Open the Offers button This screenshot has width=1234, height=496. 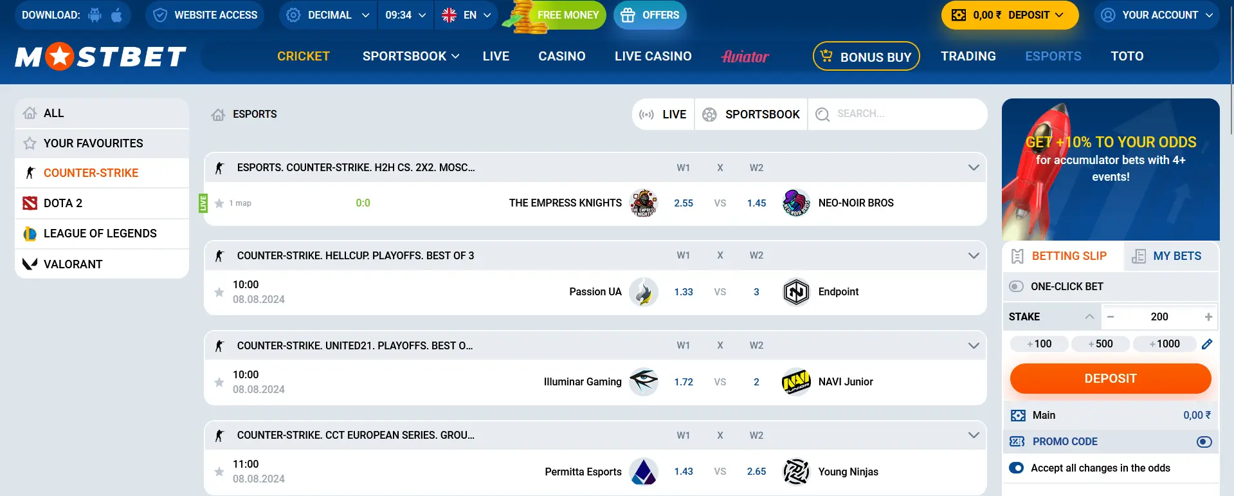tap(650, 15)
